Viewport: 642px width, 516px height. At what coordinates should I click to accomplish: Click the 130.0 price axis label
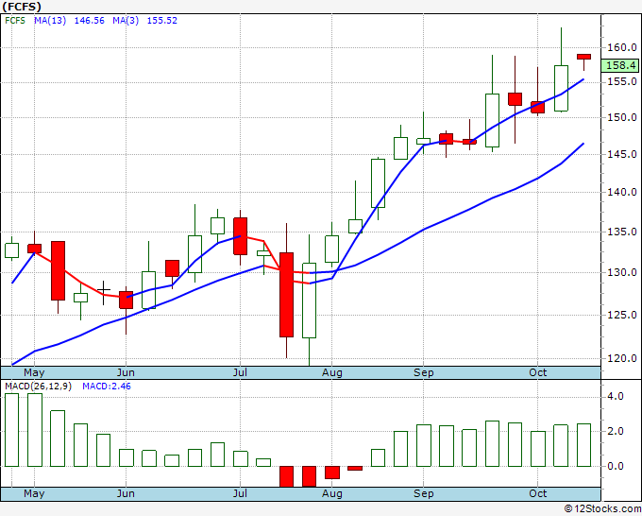(x=621, y=272)
